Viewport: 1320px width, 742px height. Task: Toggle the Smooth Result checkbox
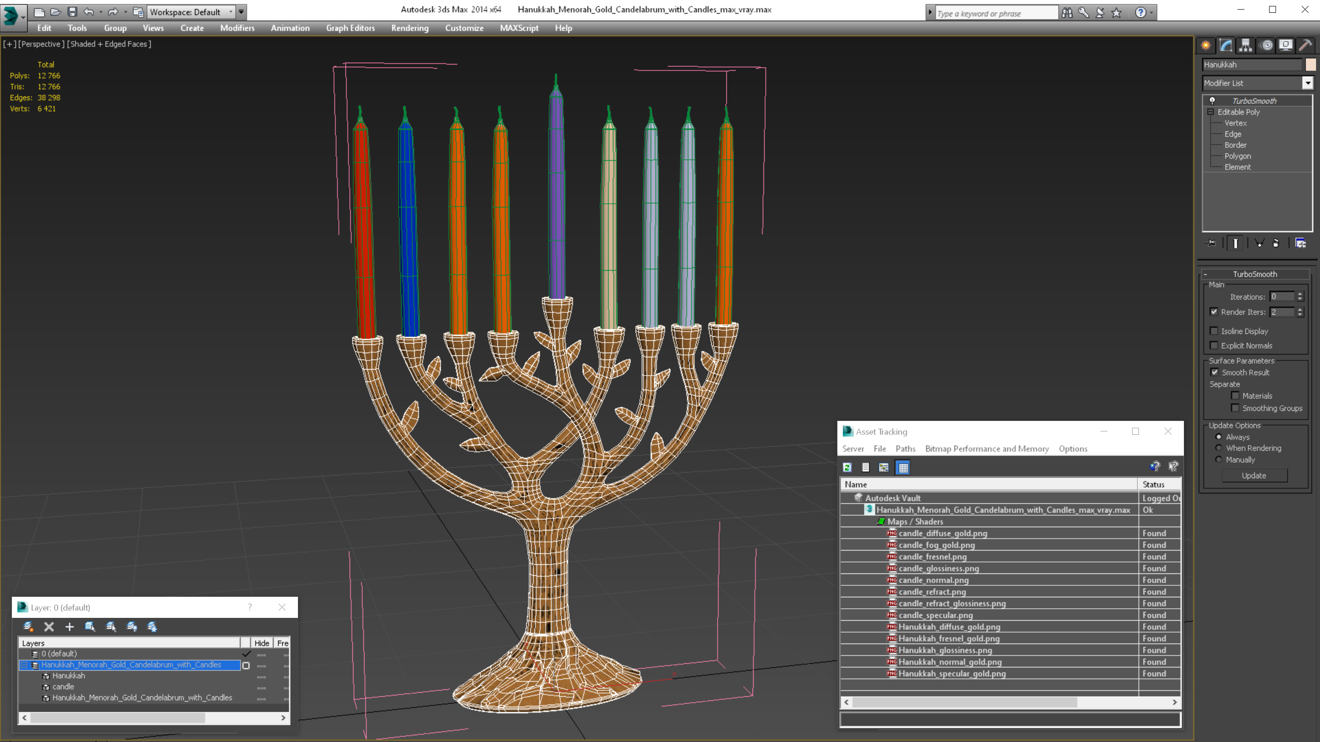[1215, 372]
